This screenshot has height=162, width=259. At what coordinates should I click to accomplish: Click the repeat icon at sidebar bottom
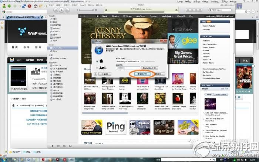click(64, 146)
